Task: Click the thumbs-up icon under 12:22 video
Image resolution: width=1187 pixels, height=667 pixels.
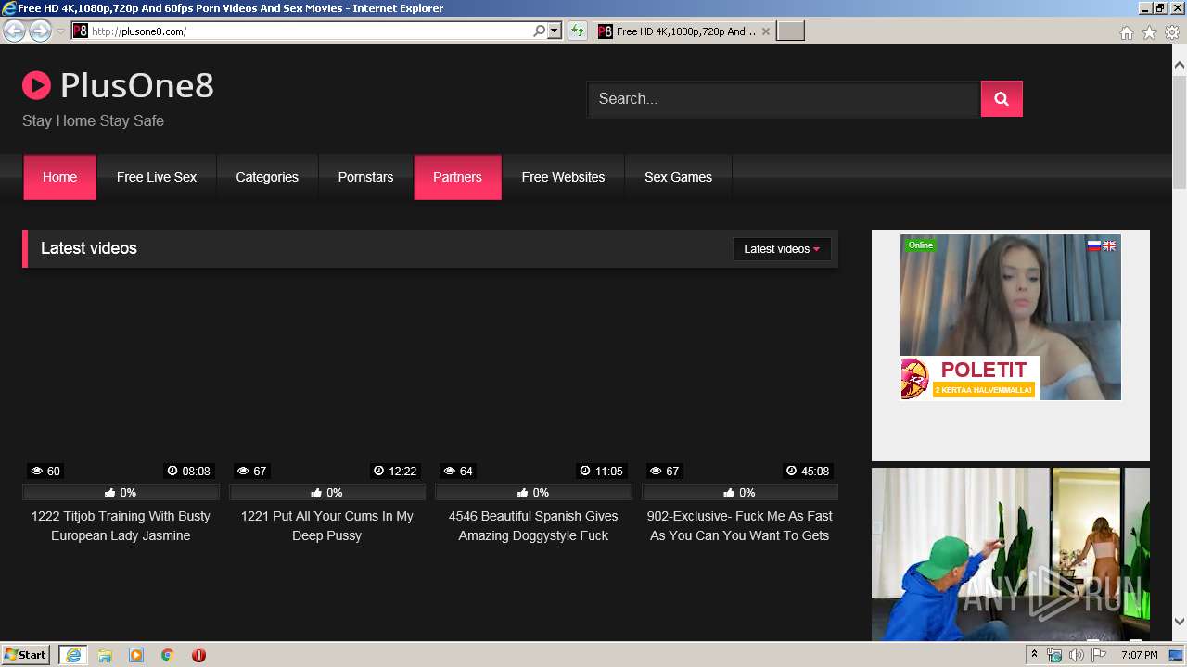Action: (317, 493)
